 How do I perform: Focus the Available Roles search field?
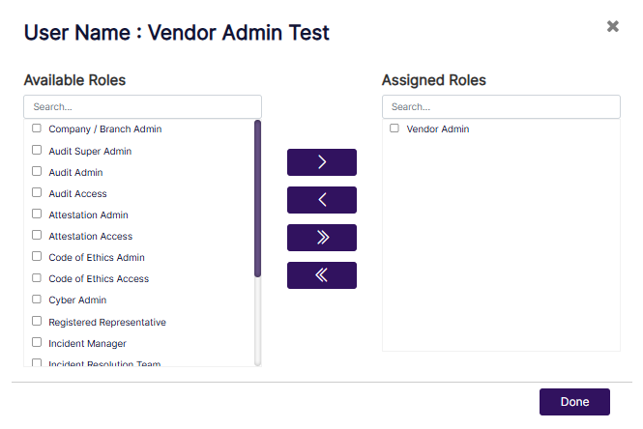pyautogui.click(x=143, y=107)
